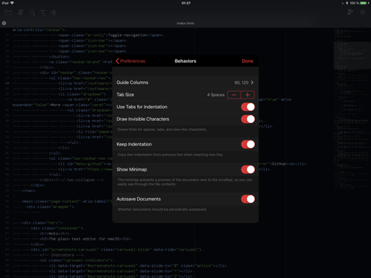
Task: Turn off Keep Indentation switch
Action: (248, 144)
